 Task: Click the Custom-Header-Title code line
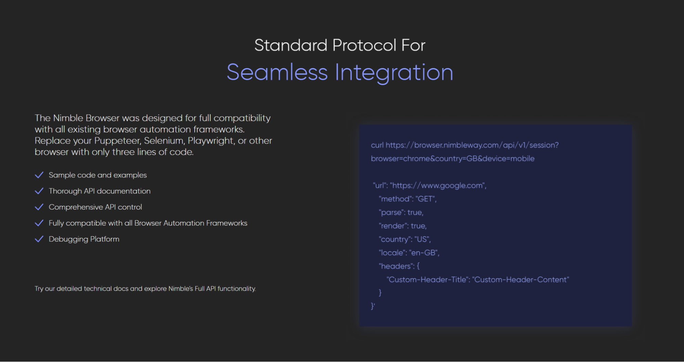478,280
